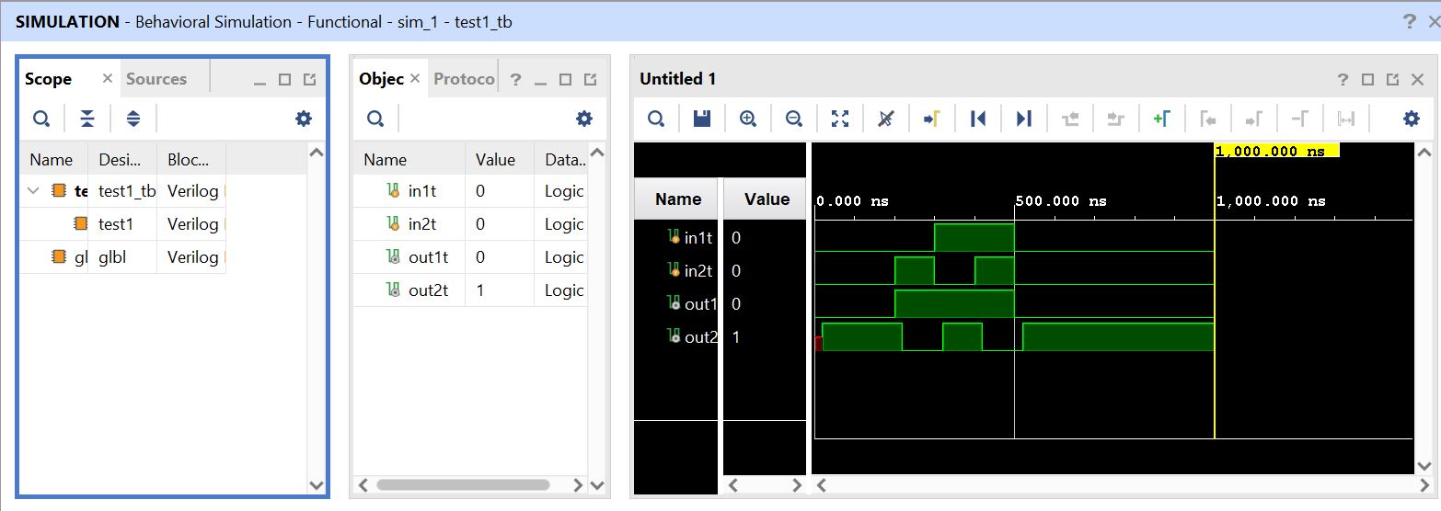This screenshot has height=511, width=1441.
Task: Open the Protocol tab
Action: [464, 79]
